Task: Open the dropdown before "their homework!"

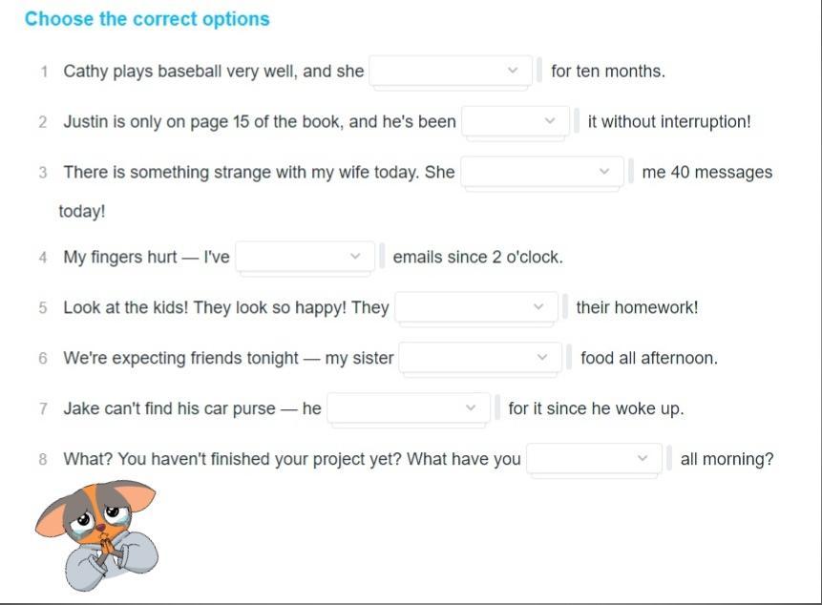Action: point(475,307)
